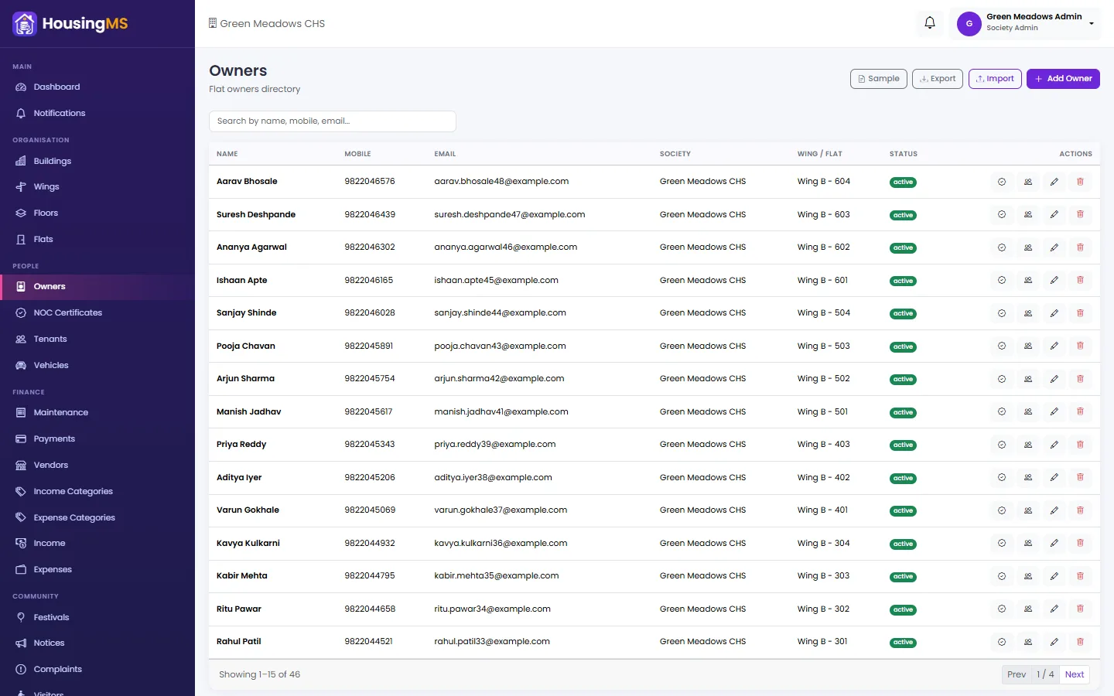This screenshot has width=1114, height=696.
Task: Delete Aarav Bhosale using the trash icon
Action: (x=1080, y=182)
